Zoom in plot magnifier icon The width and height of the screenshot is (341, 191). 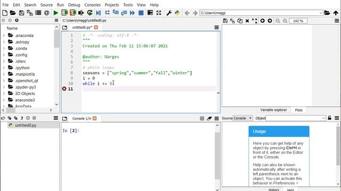tap(285, 21)
